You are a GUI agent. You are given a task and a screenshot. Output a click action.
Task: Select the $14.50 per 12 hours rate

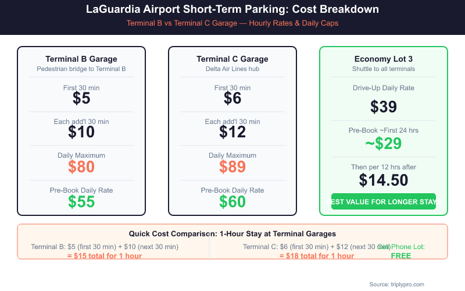click(x=384, y=180)
